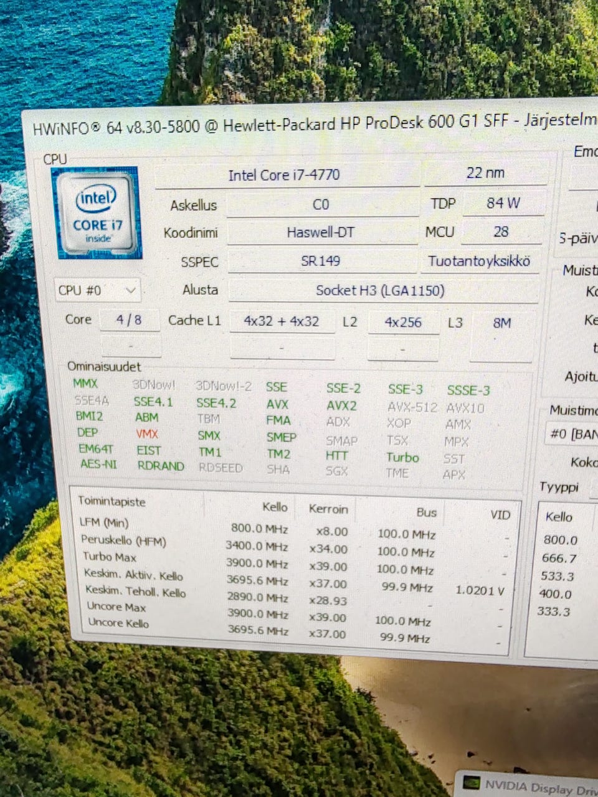Screen dimensions: 598x797
Task: Click the 666.7 memory clock entry
Action: 559,558
